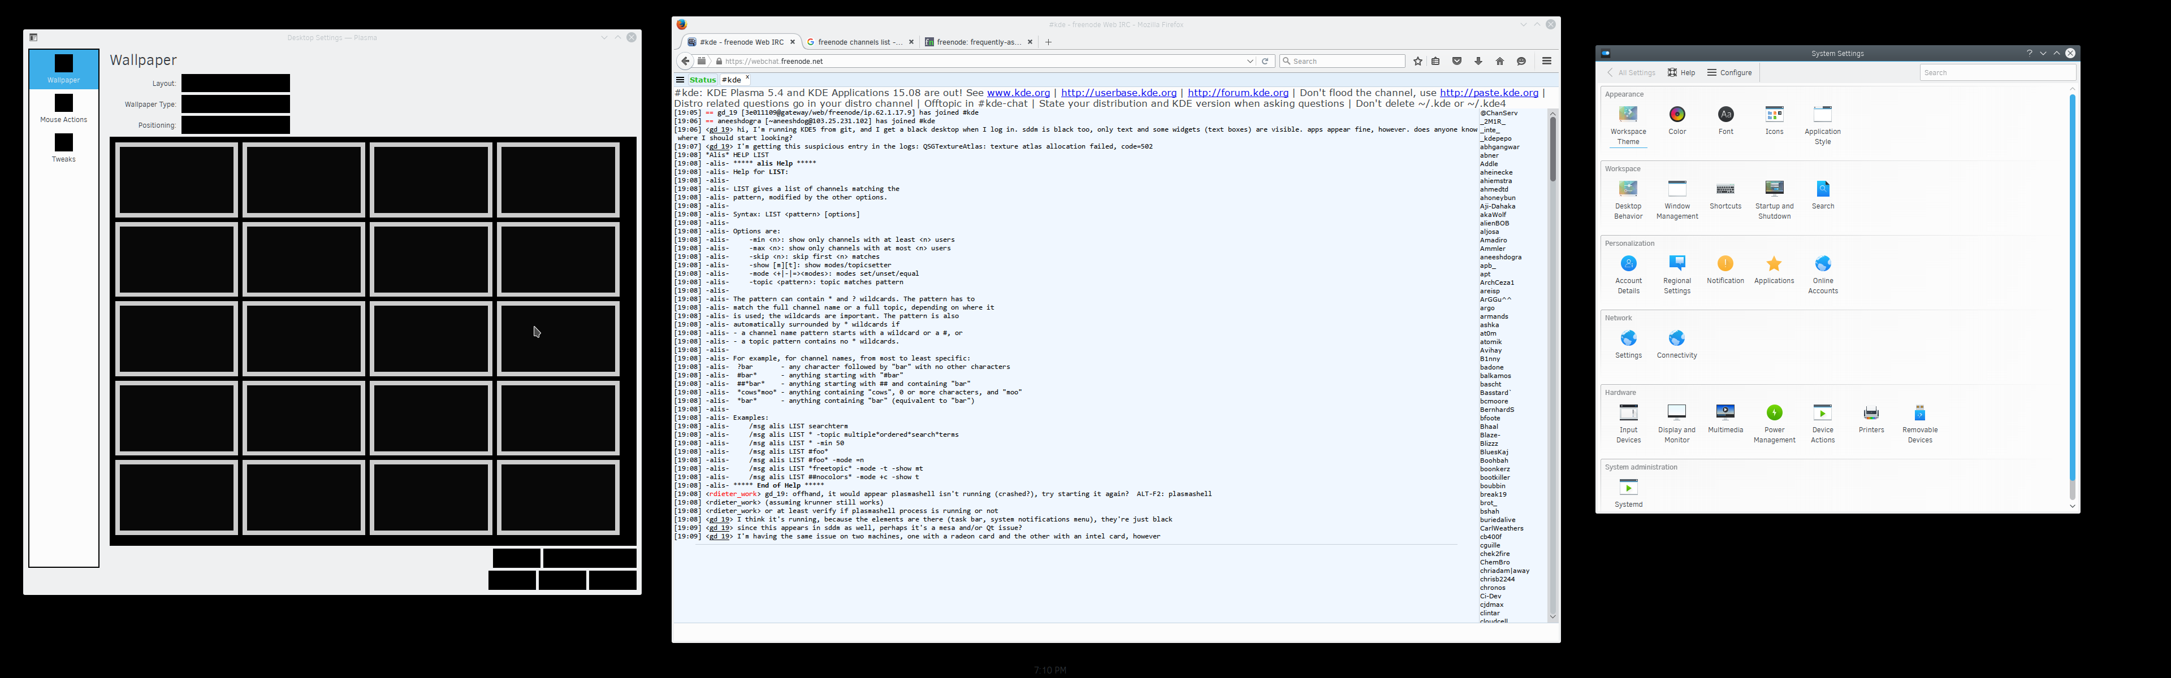
Task: Follow the www.kde.org link in topic
Action: [x=1018, y=93]
